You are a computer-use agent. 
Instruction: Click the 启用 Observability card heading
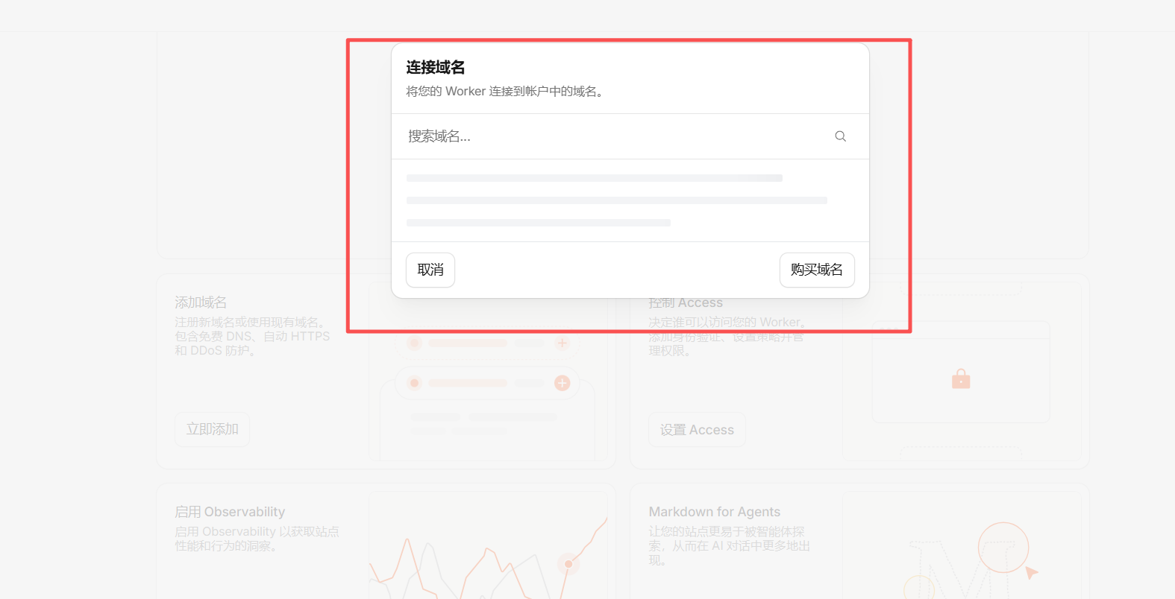tap(230, 512)
